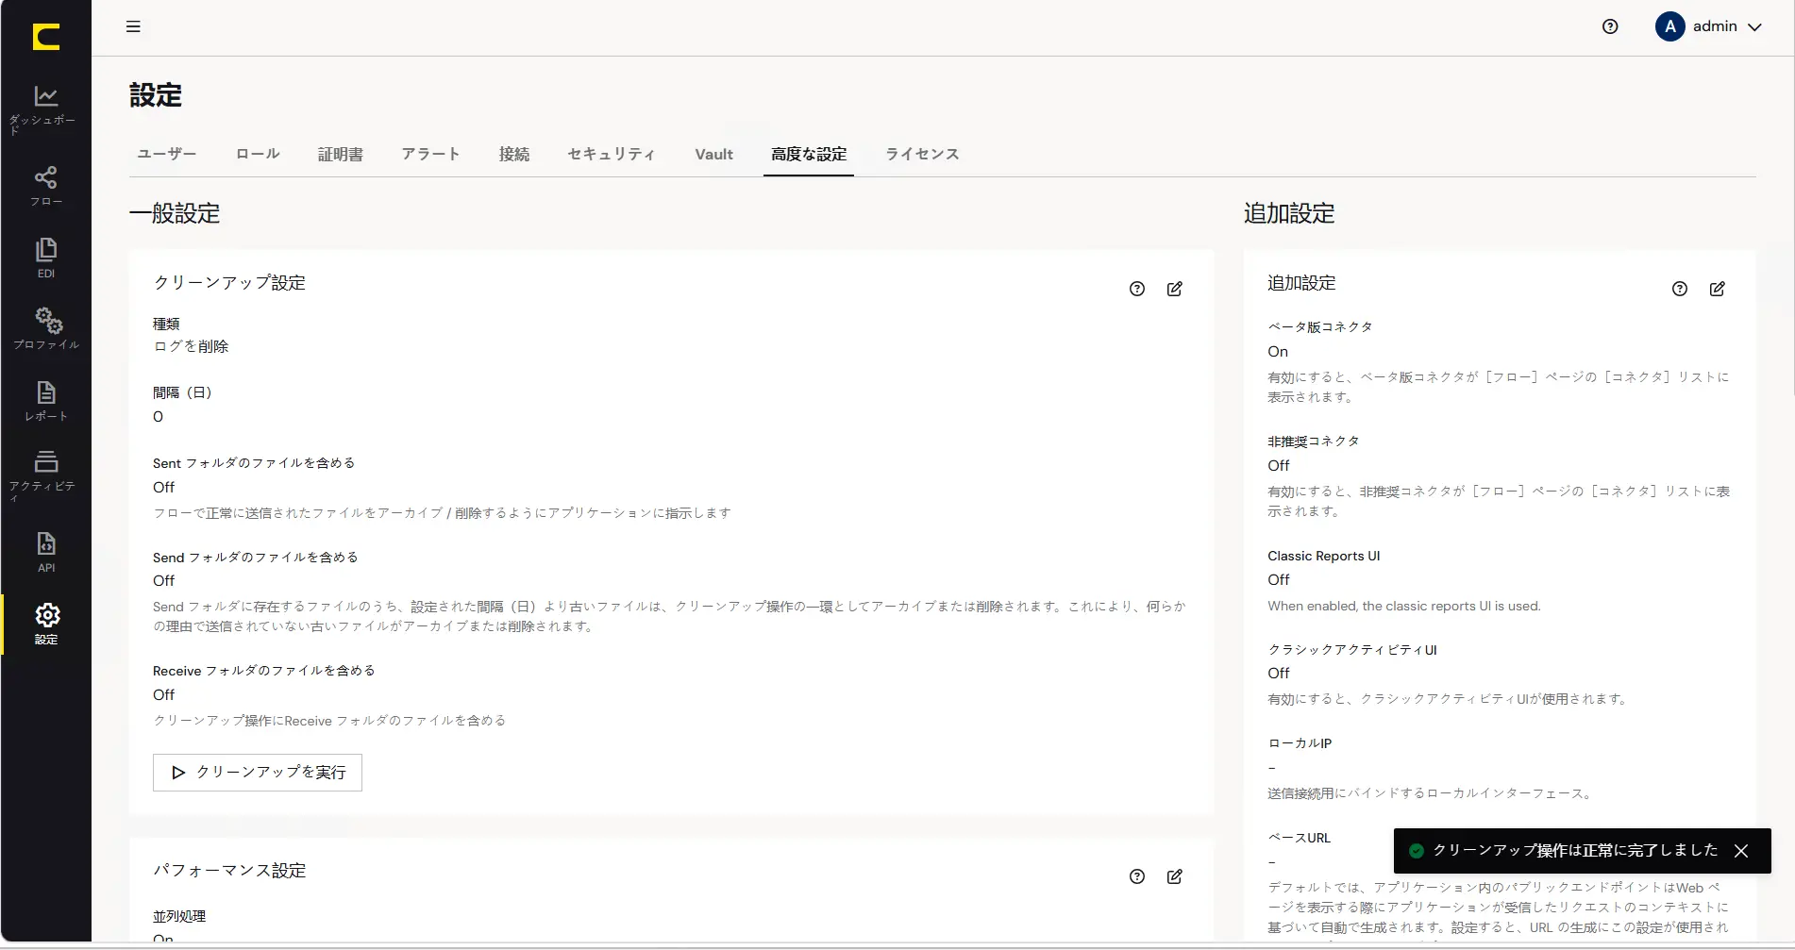This screenshot has width=1795, height=950.
Task: Switch to the 証明書 tab
Action: 341,154
